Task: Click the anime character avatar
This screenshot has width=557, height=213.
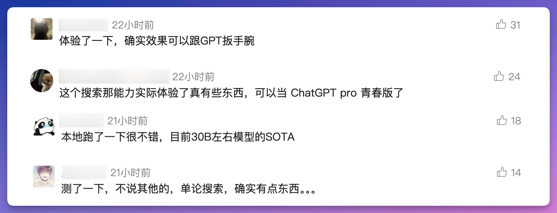Action: [44, 176]
